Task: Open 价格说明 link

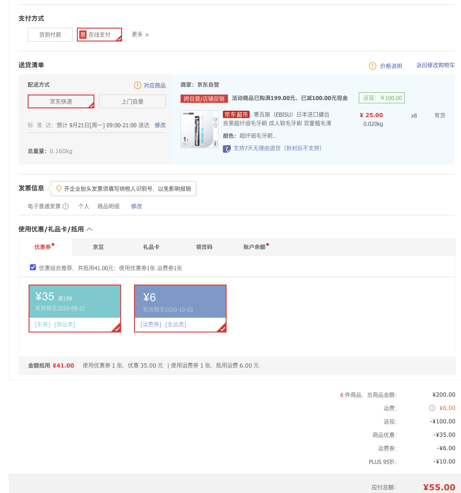Action: 391,66
